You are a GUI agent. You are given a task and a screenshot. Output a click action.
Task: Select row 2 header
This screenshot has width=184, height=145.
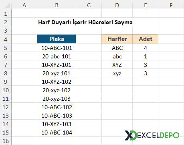tap(6, 22)
